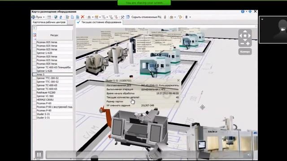287x161 pixels.
Task: Click Текущее количество деталей row in popup
Action: coord(143,97)
